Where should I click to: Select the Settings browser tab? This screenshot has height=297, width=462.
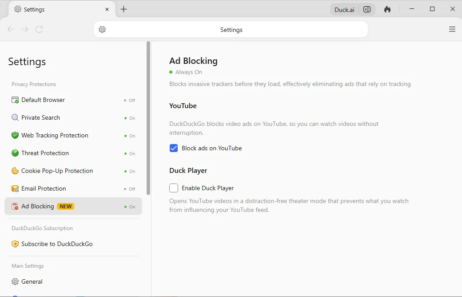tap(62, 9)
